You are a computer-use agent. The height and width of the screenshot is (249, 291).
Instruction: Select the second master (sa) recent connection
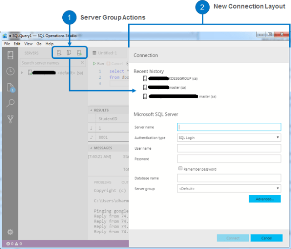165,87
